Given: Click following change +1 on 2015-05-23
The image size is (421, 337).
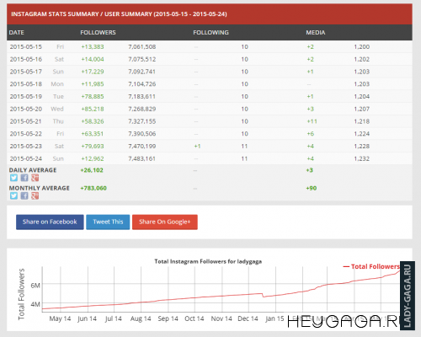Looking at the screenshot, I should coord(197,146).
